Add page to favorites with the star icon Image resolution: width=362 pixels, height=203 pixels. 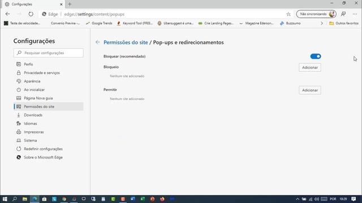[288, 14]
